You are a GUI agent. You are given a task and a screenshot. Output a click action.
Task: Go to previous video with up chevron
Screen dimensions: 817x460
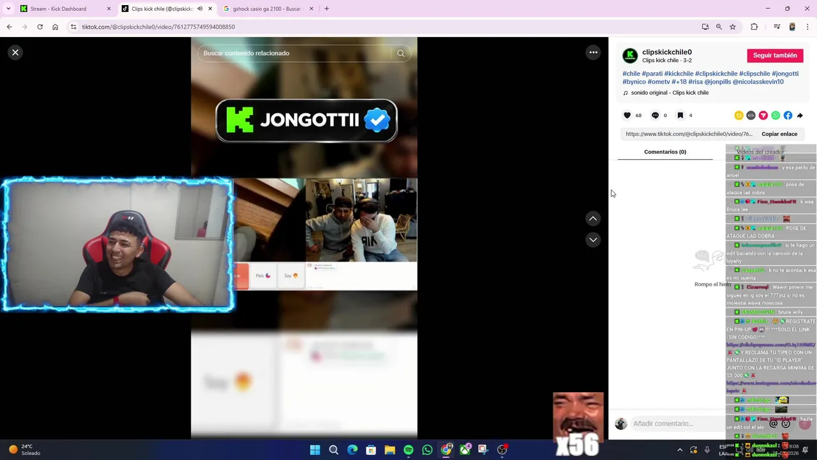point(593,218)
